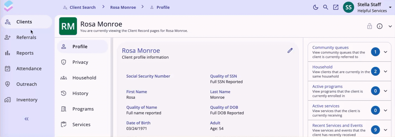Expand the Recent Services and Events panel
The image size is (395, 137).
tap(386, 130)
